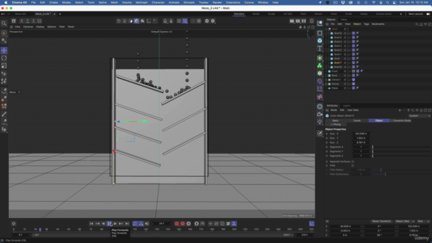Click the lock icon in Attributes panel
Image resolution: width=432 pixels, height=243 pixels.
tap(421, 110)
